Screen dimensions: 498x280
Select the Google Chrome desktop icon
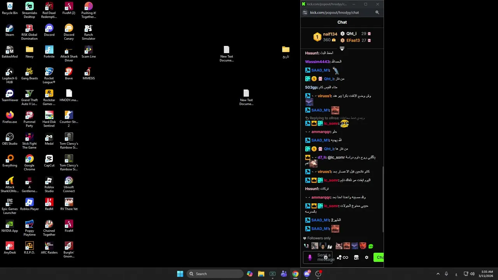click(x=30, y=163)
